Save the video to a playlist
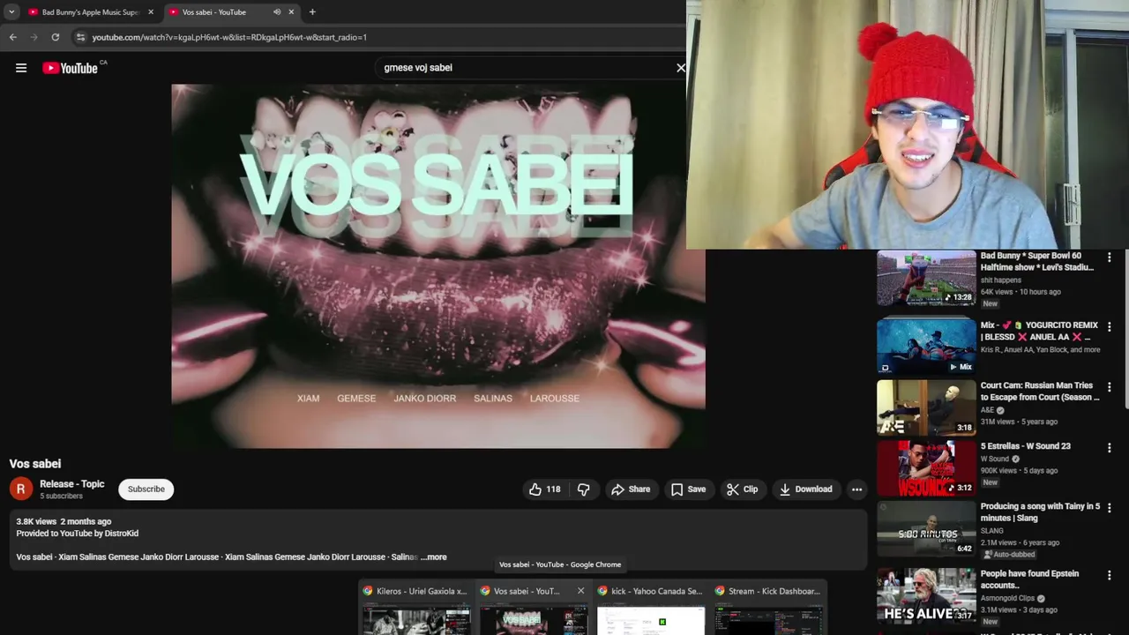1129x635 pixels. pyautogui.click(x=688, y=489)
